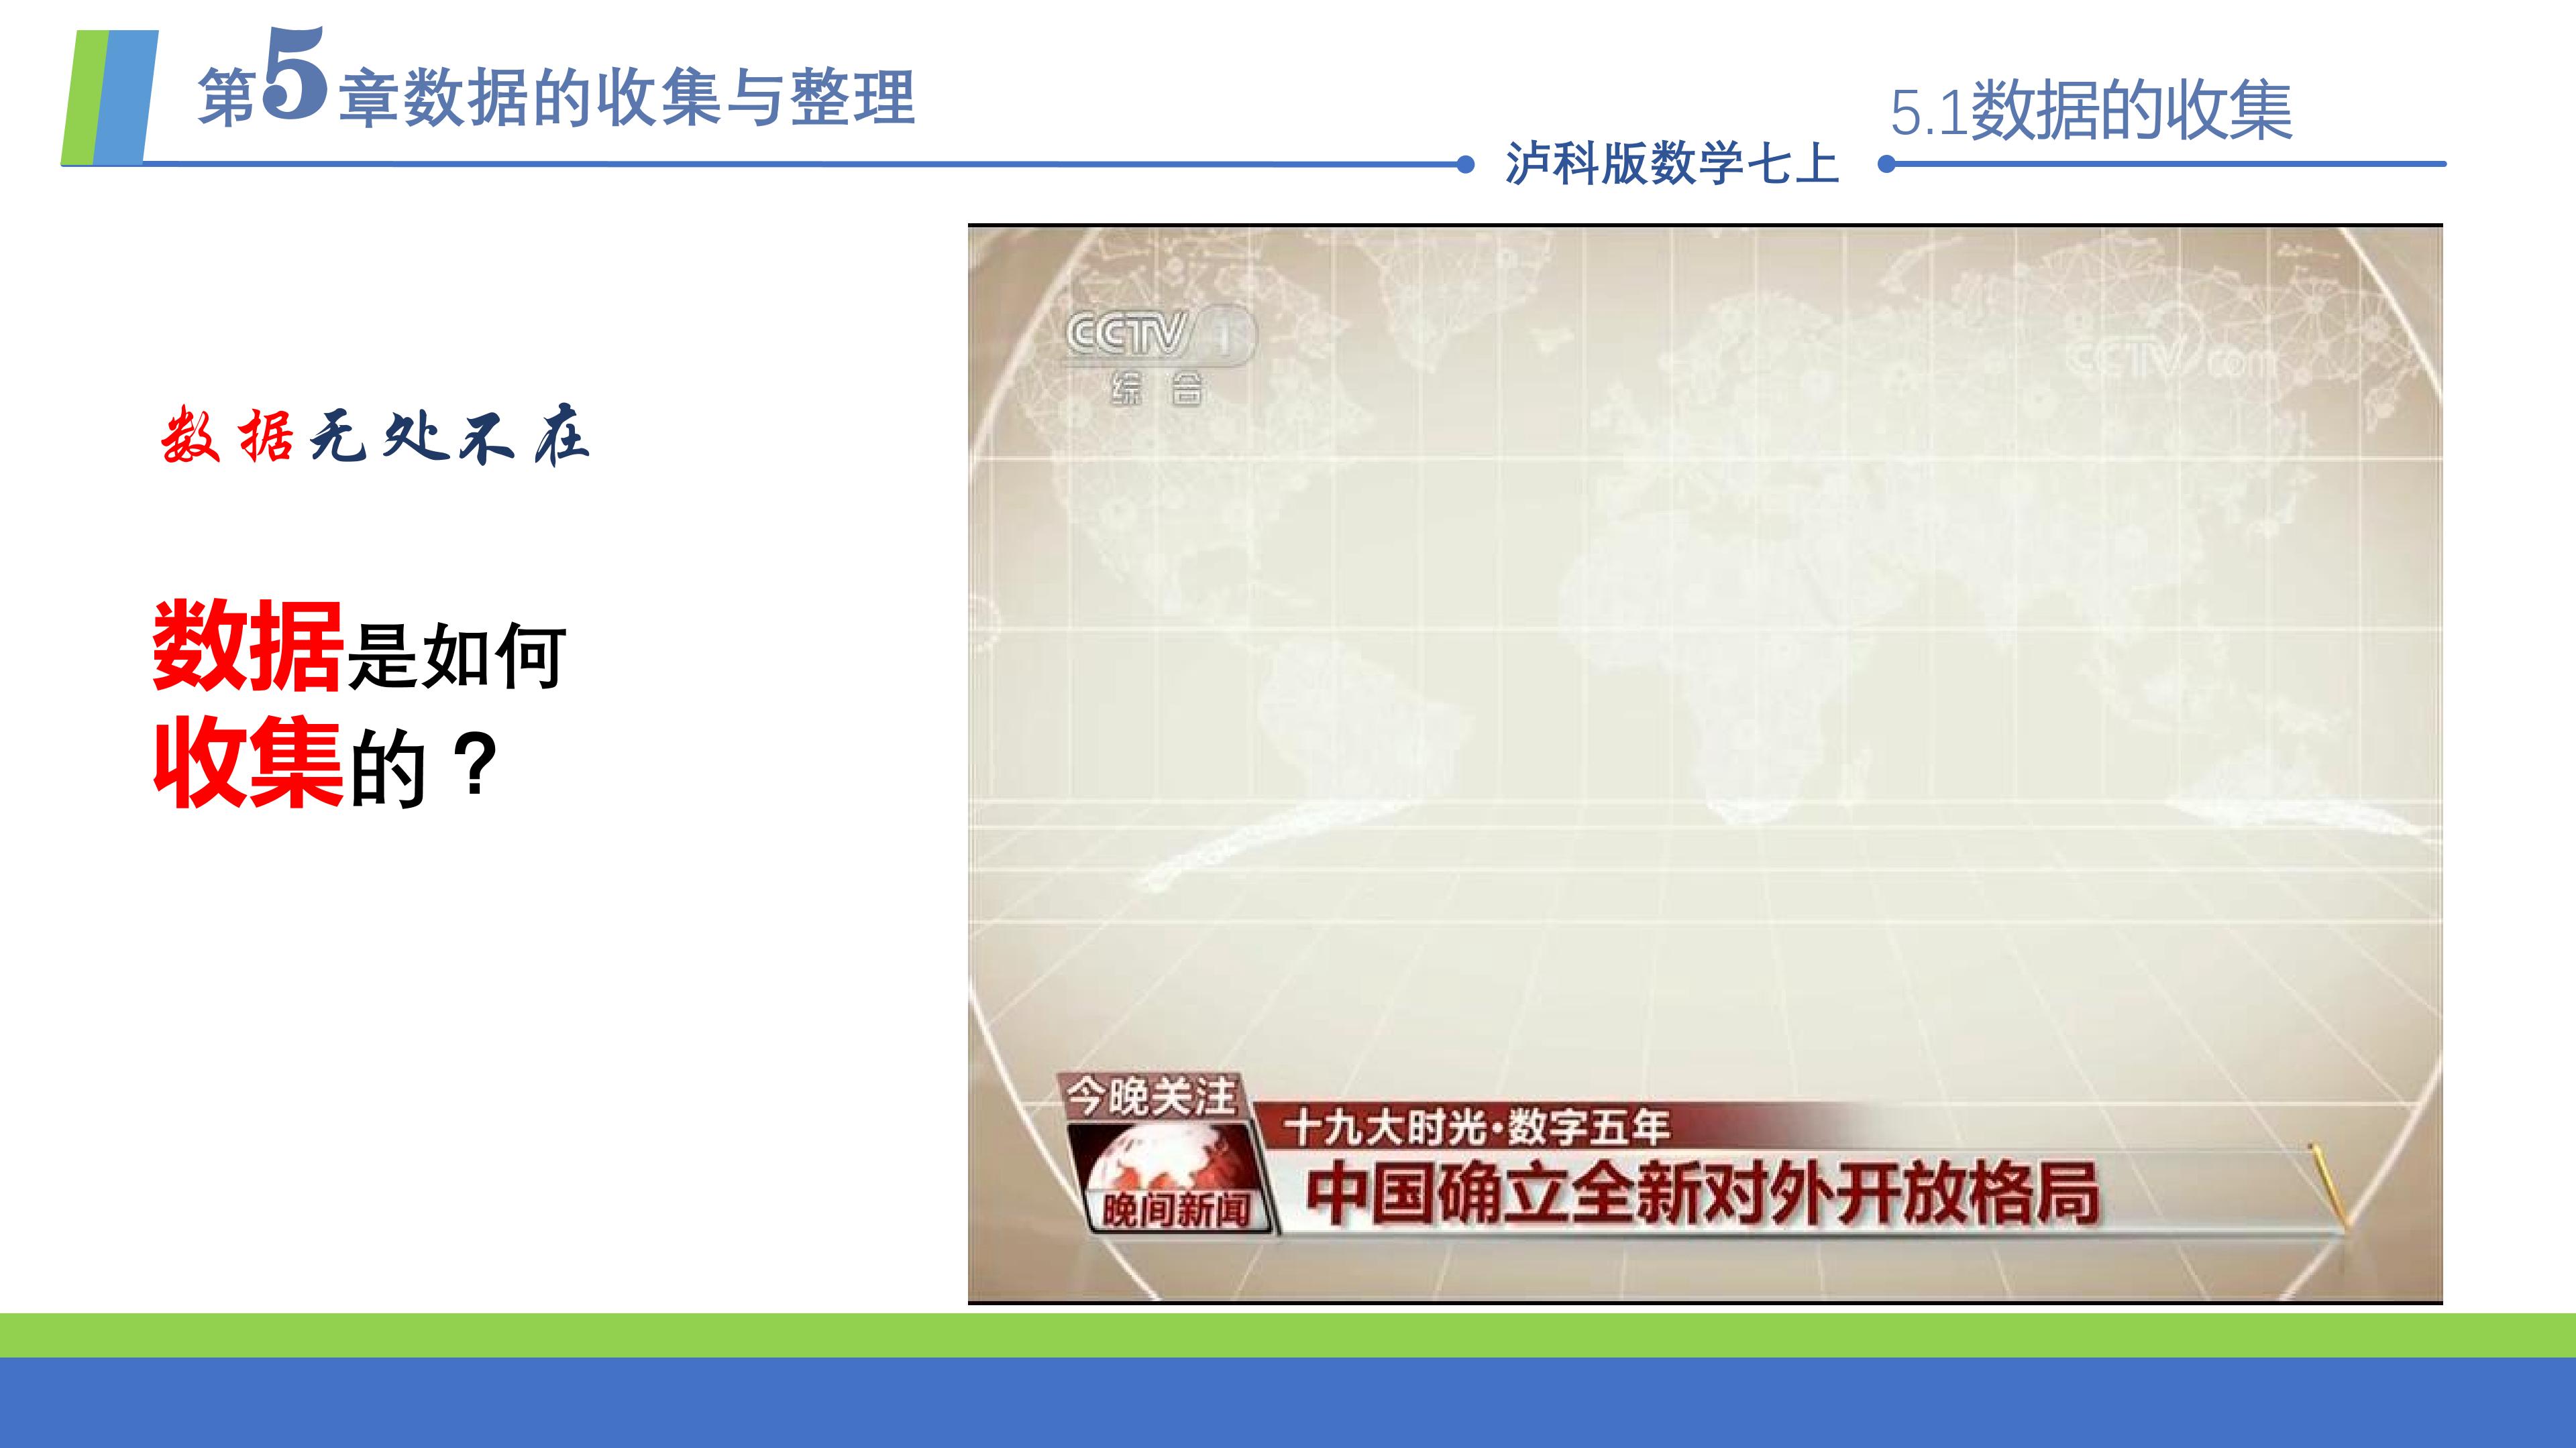
Task: Click the 沪科版数学七上 textbook label
Action: (1672, 164)
